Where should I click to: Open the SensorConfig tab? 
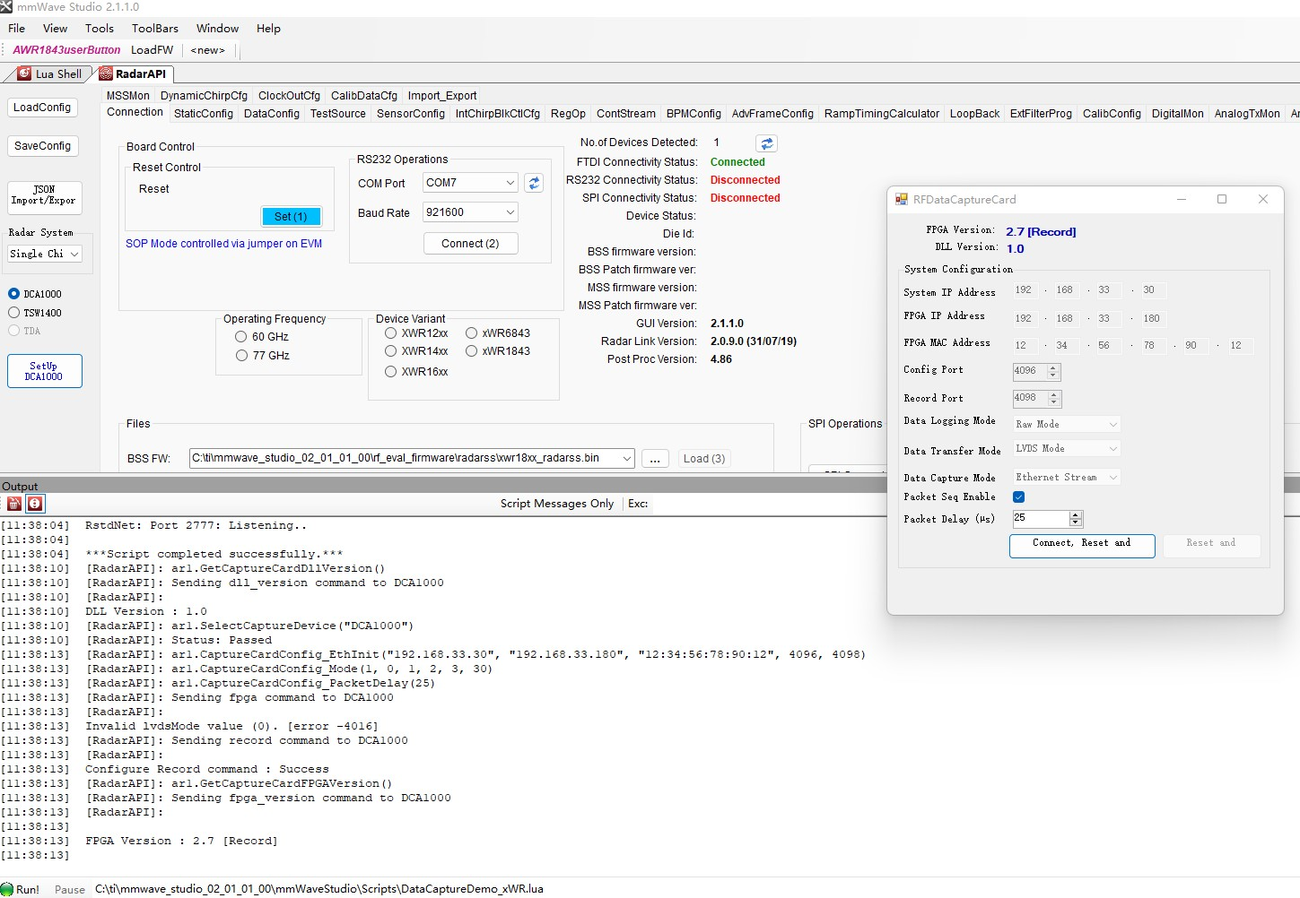pos(411,114)
